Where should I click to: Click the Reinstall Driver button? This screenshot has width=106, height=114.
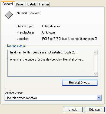coord(80,83)
